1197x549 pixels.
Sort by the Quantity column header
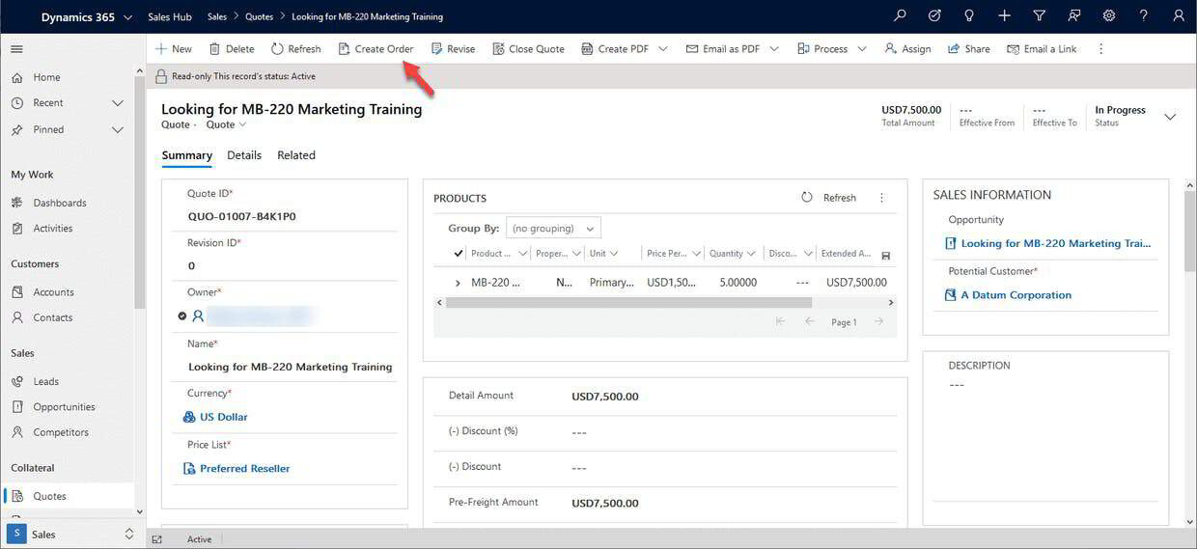coord(733,254)
